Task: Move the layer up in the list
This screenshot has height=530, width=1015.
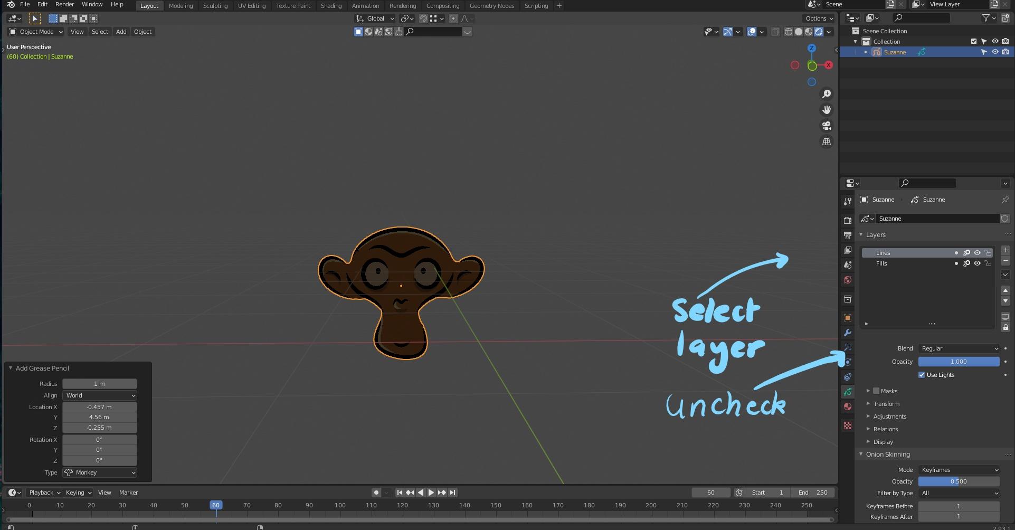Action: 1005,290
